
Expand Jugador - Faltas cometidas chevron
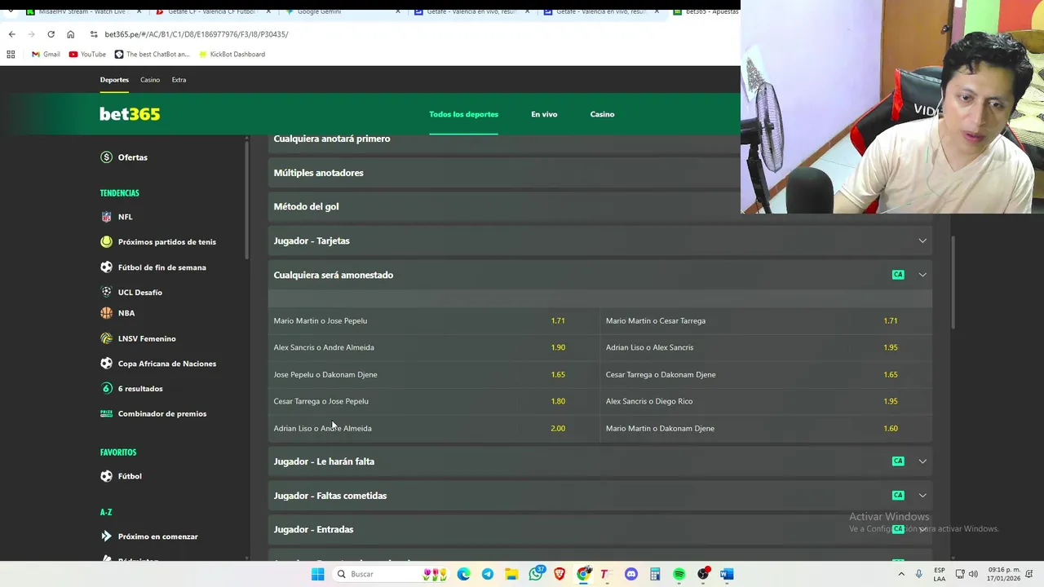[x=922, y=496]
